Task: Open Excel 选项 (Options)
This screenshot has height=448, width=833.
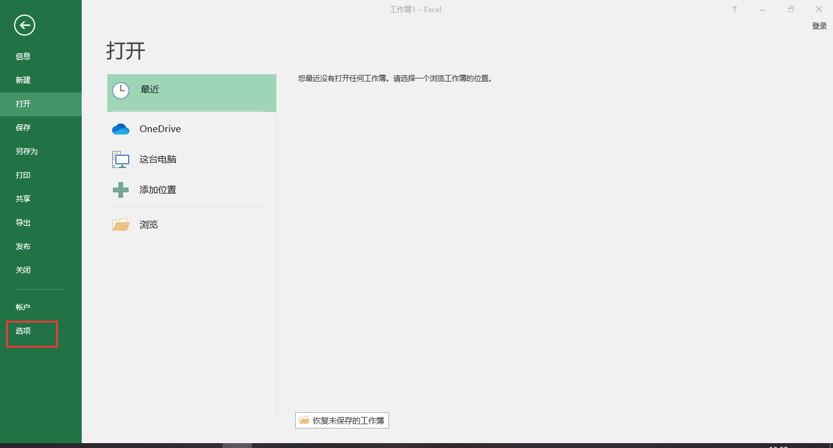Action: (x=23, y=331)
